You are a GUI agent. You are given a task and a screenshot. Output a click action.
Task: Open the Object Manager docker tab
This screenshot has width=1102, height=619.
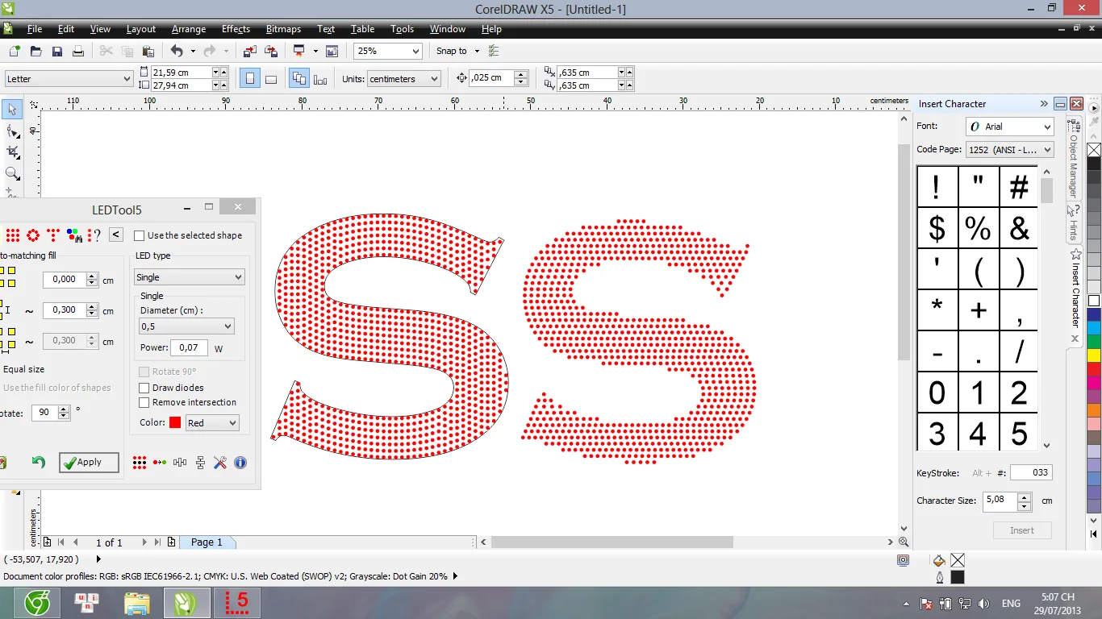1074,158
